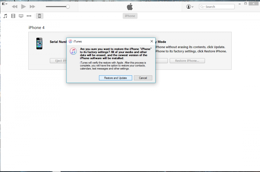The image size is (260, 172).
Task: Click in the Search field
Action: pos(218,7)
